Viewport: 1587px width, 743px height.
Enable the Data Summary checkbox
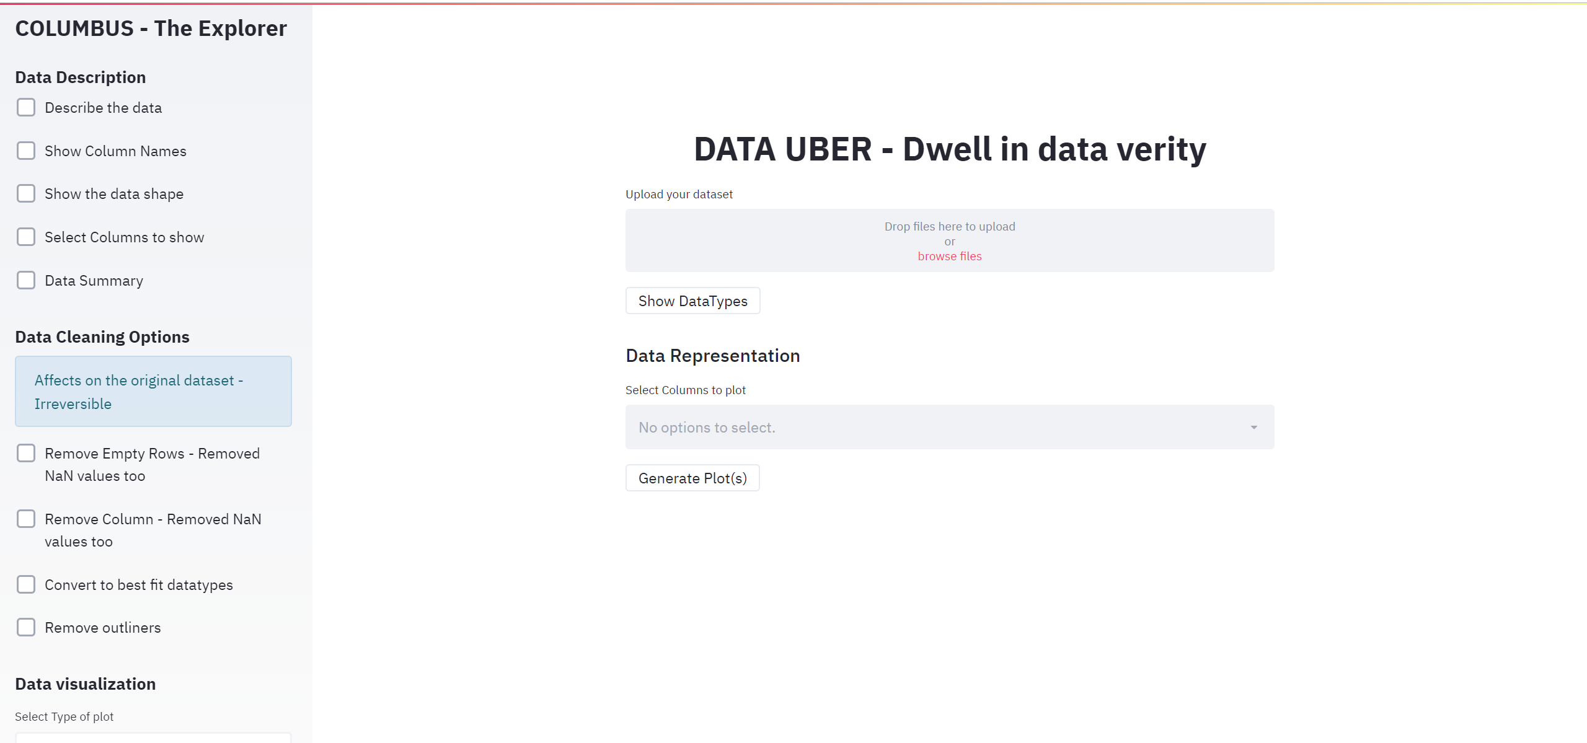point(26,280)
